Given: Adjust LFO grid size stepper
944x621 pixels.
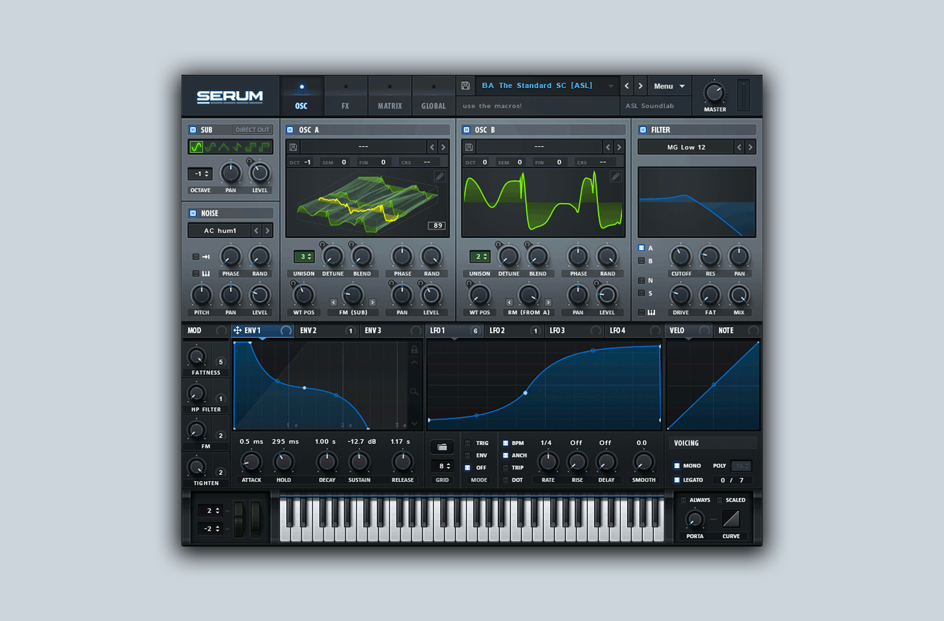Looking at the screenshot, I should pos(442,466).
